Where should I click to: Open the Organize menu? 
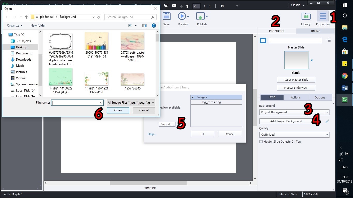[x=15, y=26]
